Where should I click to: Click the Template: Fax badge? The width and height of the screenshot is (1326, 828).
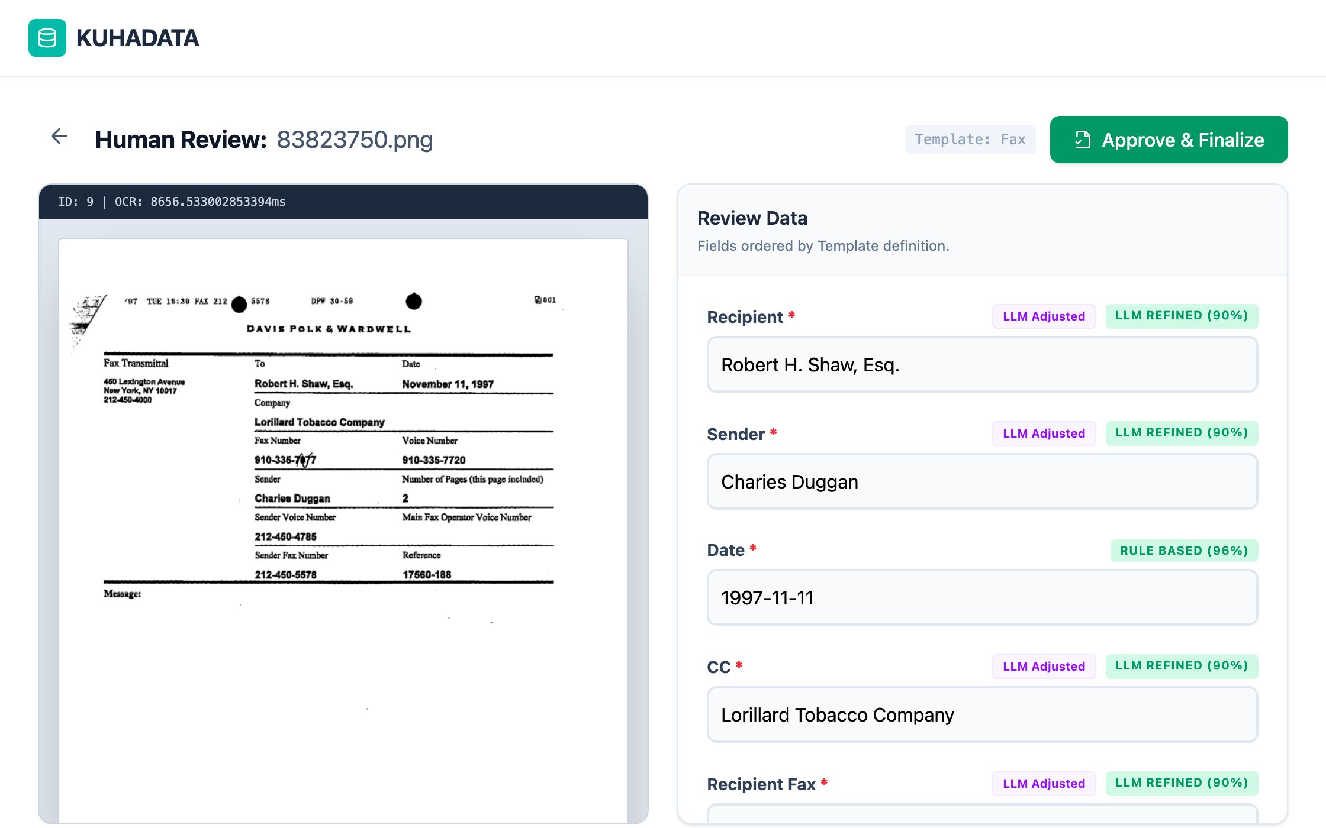(x=970, y=140)
